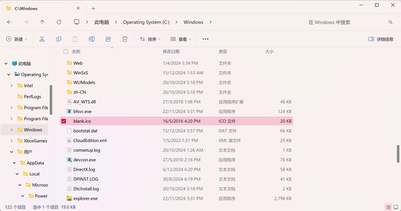The height and width of the screenshot is (211, 401).
Task: Select the zh-CN folder row
Action: 177,92
